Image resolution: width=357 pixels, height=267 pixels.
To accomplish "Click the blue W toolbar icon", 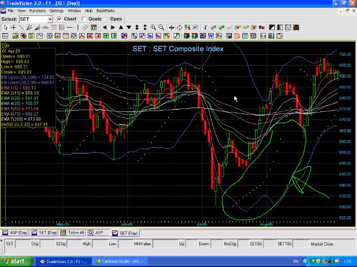I will (x=211, y=36).
